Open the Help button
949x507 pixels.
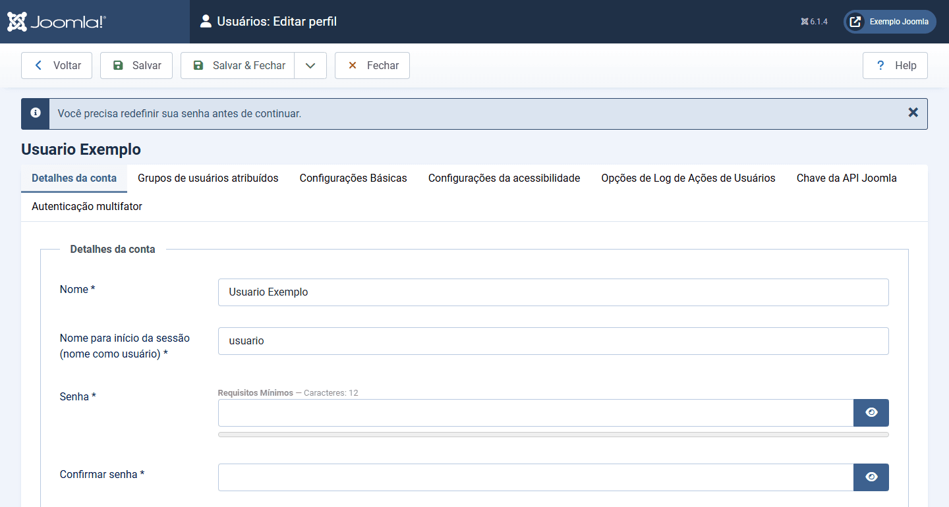895,66
